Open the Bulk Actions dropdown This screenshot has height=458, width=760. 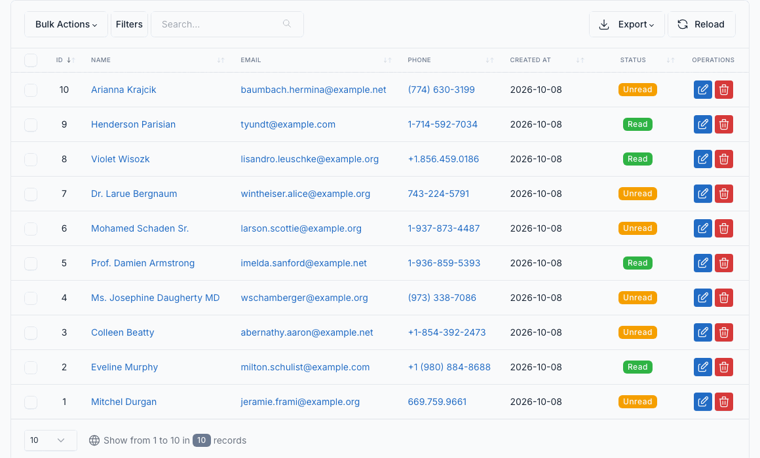66,24
